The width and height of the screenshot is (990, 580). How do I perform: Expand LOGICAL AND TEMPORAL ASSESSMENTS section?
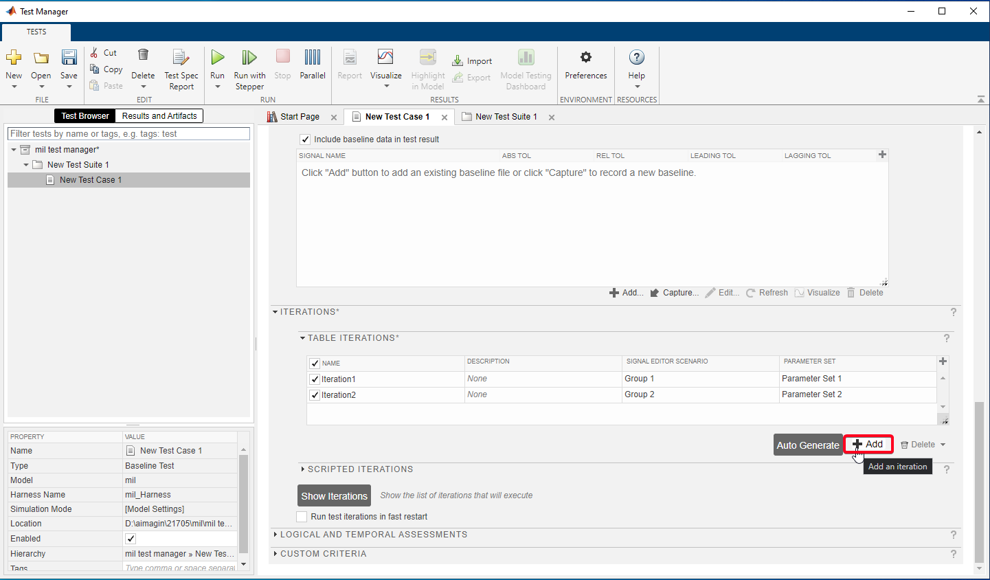pyautogui.click(x=275, y=535)
